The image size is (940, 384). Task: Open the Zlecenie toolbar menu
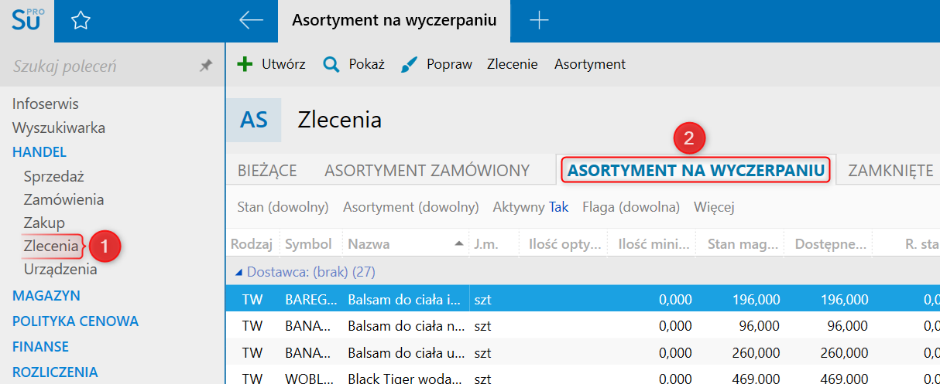512,64
